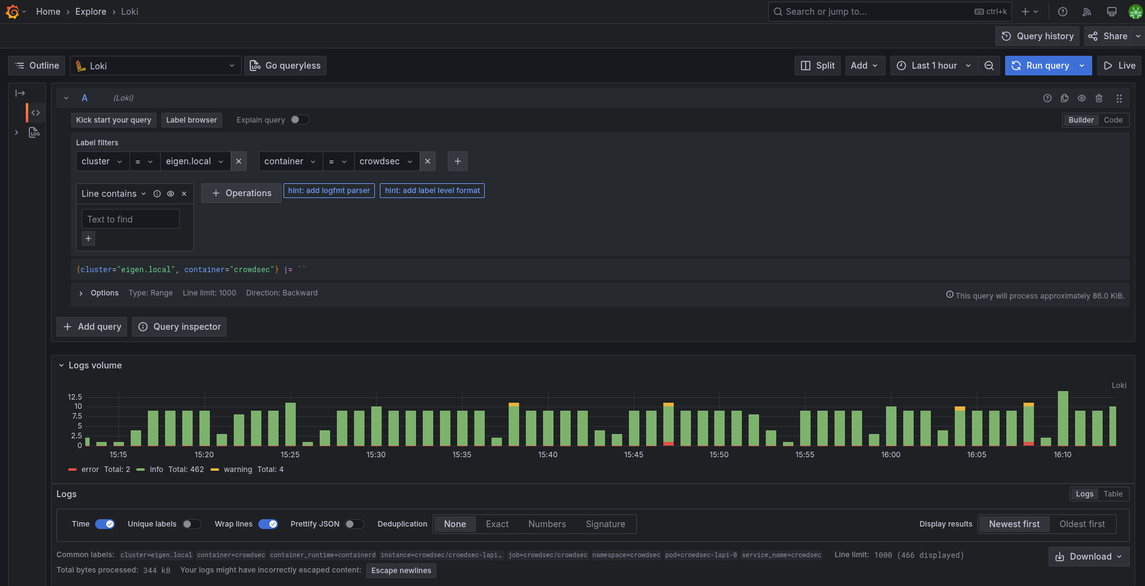Open the crowdsec value dropdown
1145x586 pixels.
point(387,161)
